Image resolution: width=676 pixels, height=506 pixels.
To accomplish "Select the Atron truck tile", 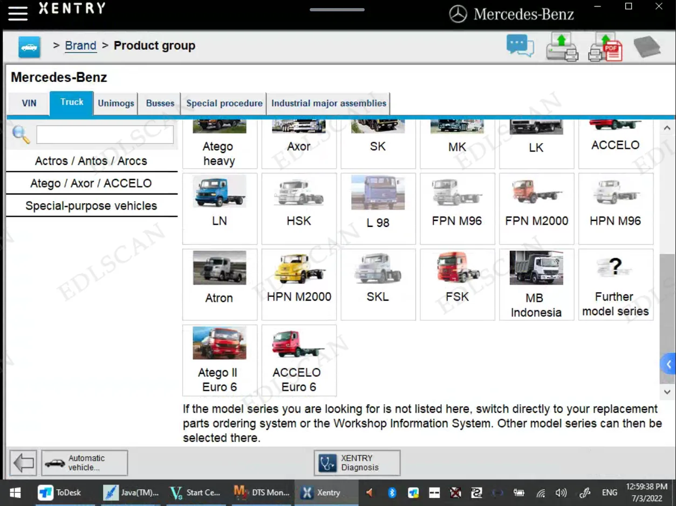I will coord(220,285).
